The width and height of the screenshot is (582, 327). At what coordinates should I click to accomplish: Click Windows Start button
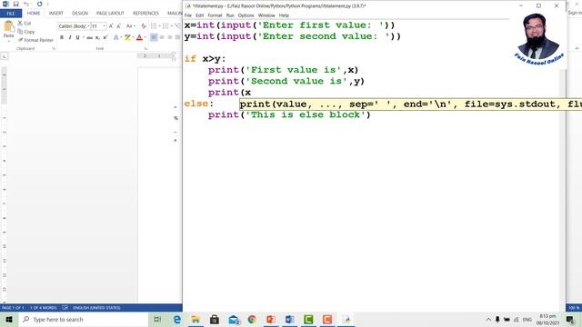[9, 319]
